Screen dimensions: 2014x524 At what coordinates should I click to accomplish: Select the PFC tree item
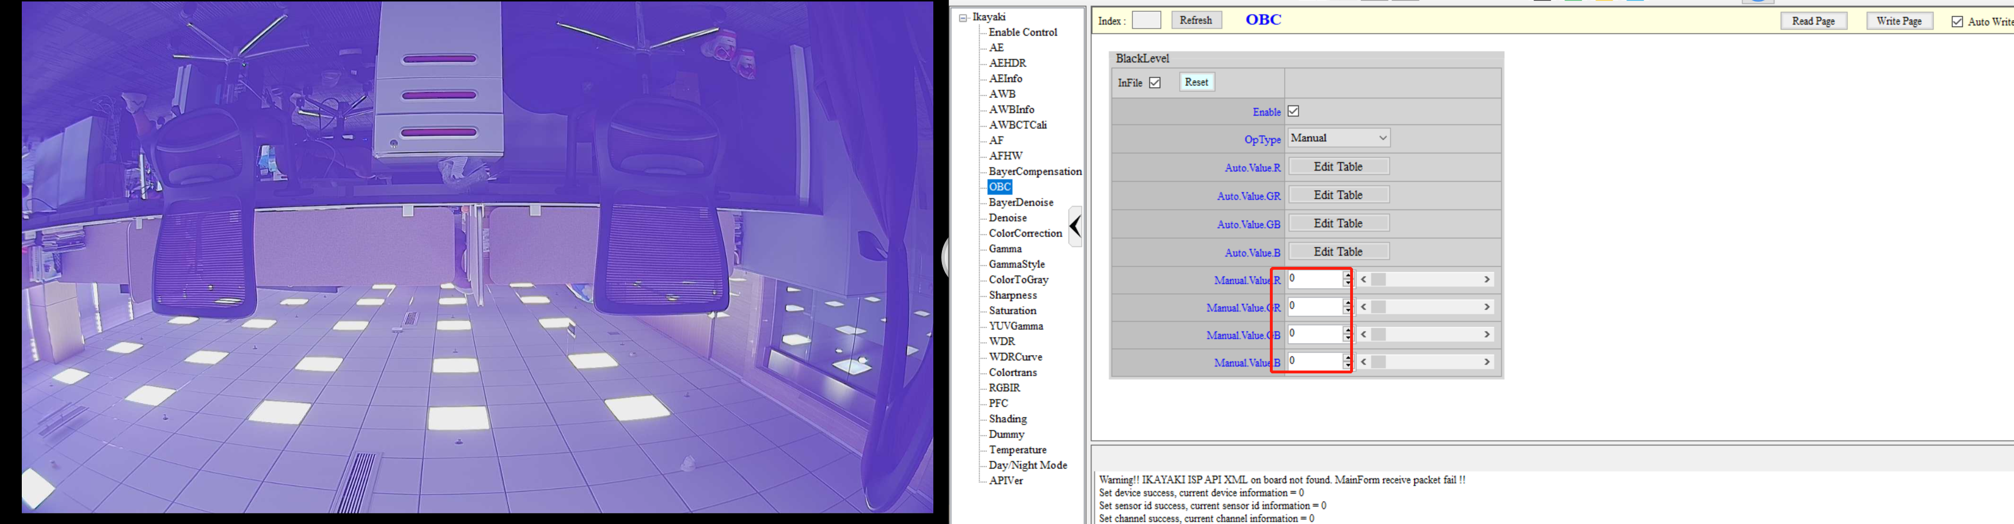click(998, 404)
